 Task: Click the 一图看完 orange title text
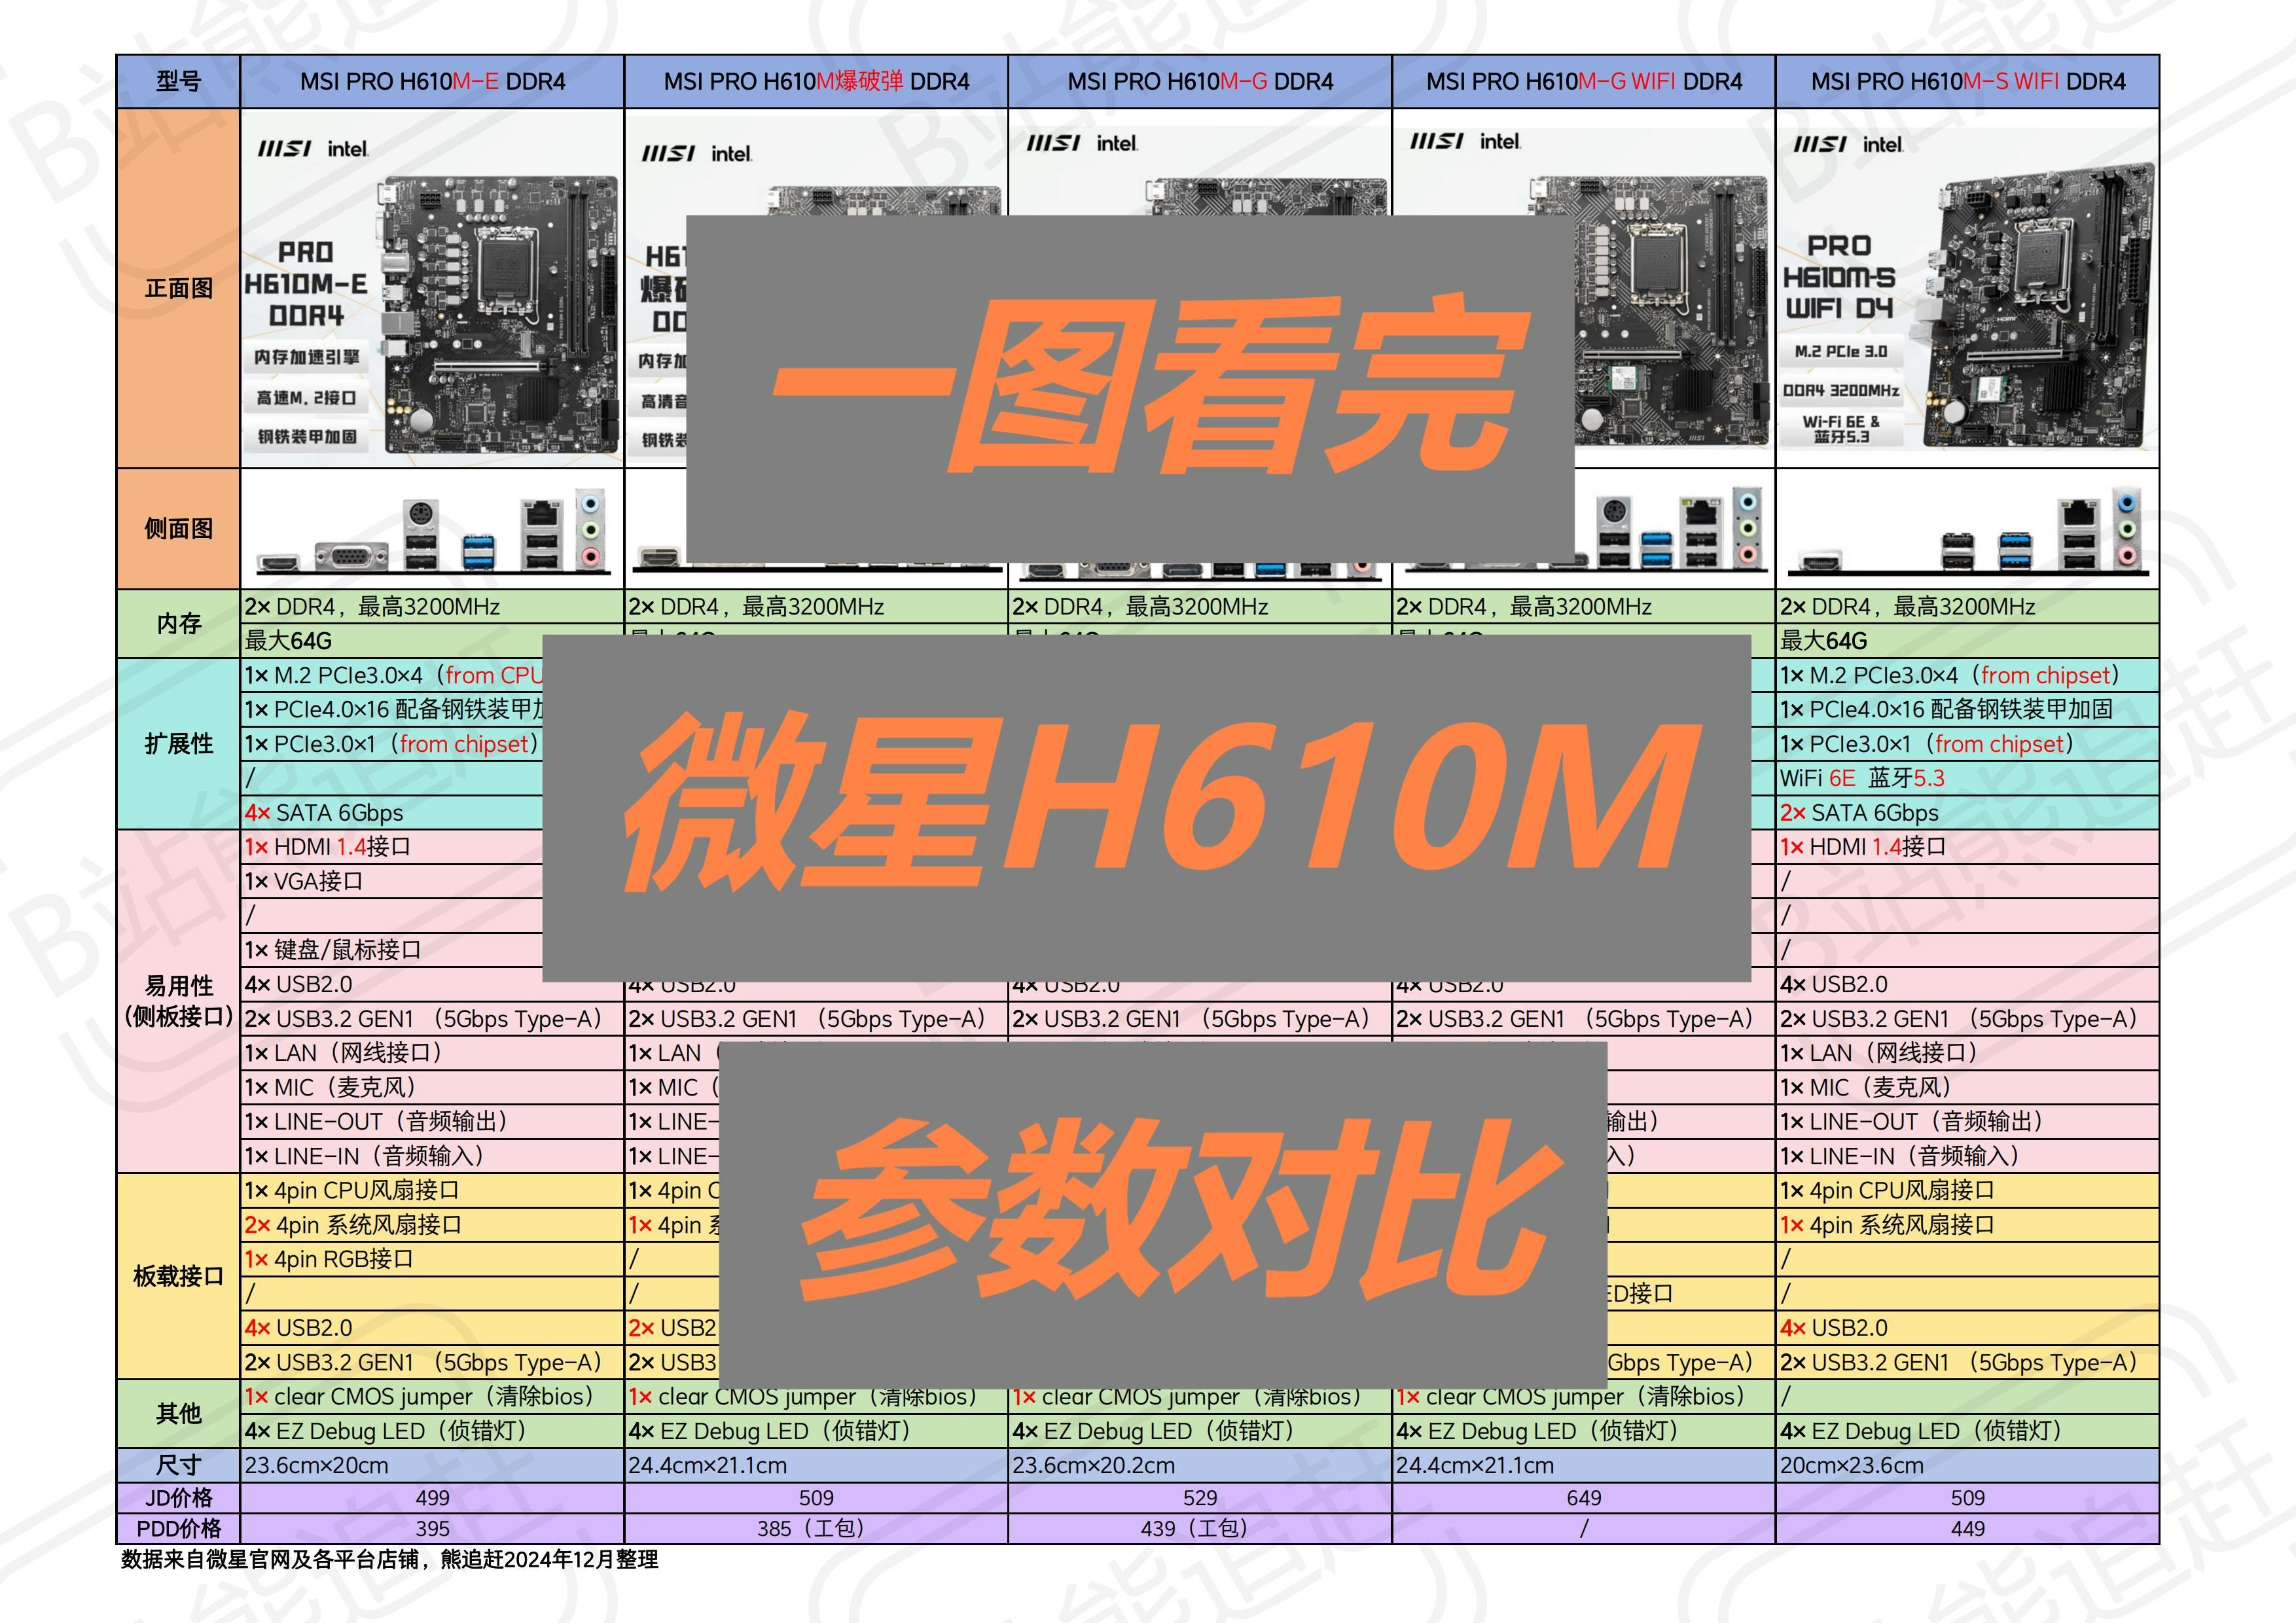click(x=1150, y=385)
